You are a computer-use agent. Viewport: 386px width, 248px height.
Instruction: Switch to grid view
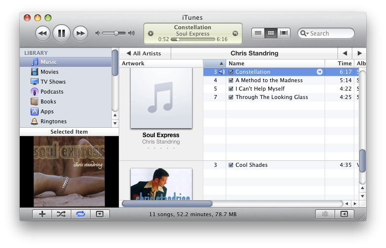point(271,33)
